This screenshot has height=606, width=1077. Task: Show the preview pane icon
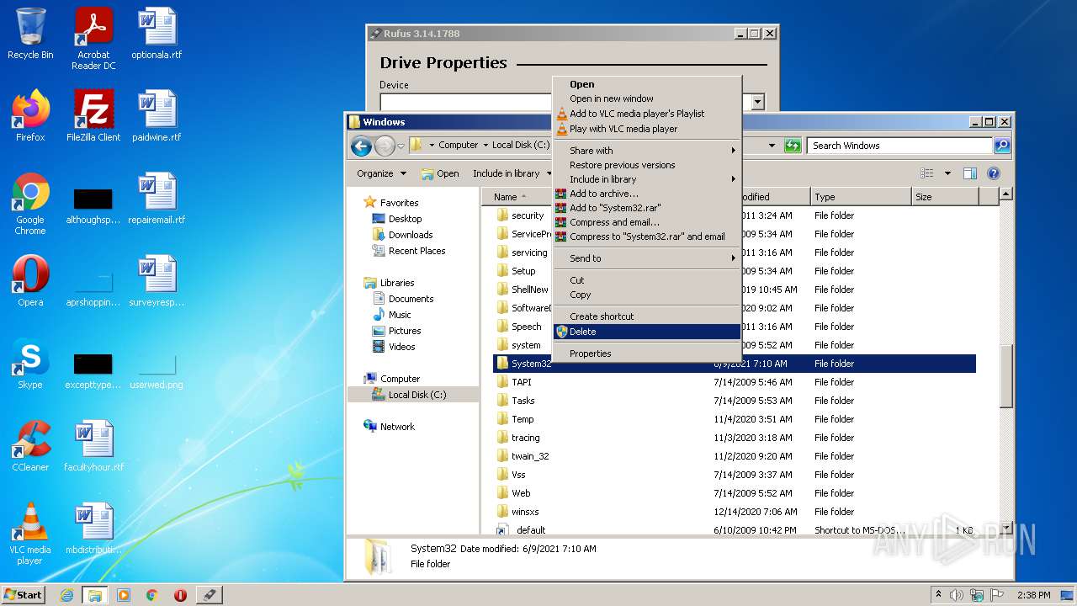pos(969,173)
